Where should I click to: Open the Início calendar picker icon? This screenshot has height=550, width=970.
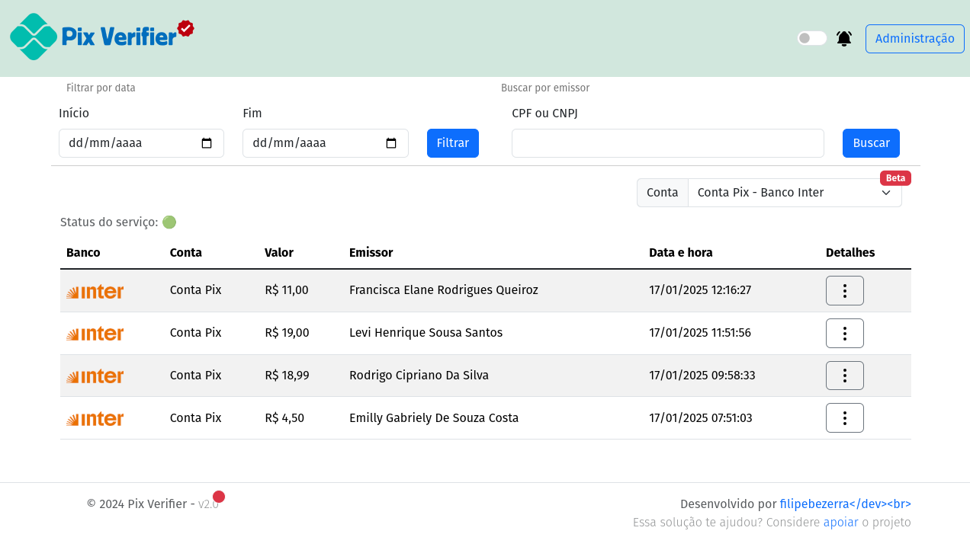coord(207,143)
